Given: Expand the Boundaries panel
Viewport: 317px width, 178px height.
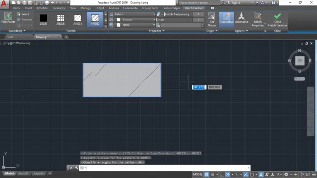Looking at the screenshot, I should pos(17,31).
